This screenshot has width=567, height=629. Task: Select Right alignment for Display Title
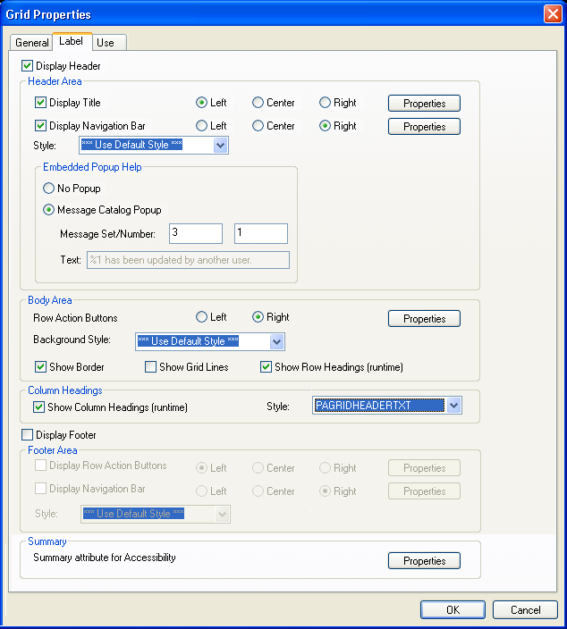click(325, 103)
